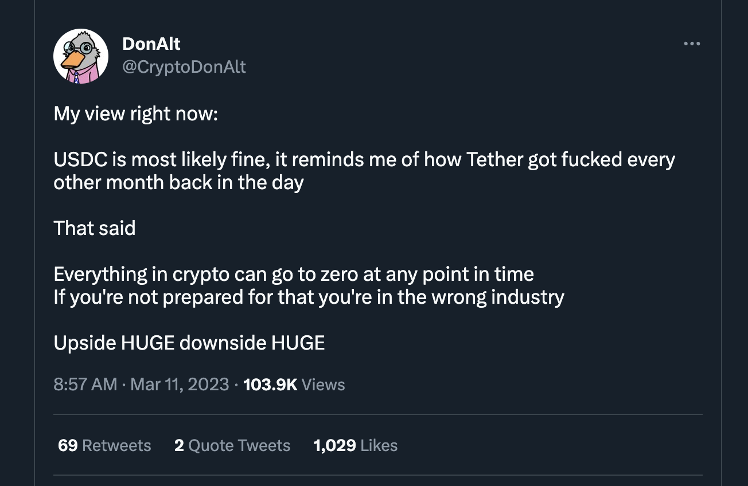Click the DonAlt display name

point(151,44)
